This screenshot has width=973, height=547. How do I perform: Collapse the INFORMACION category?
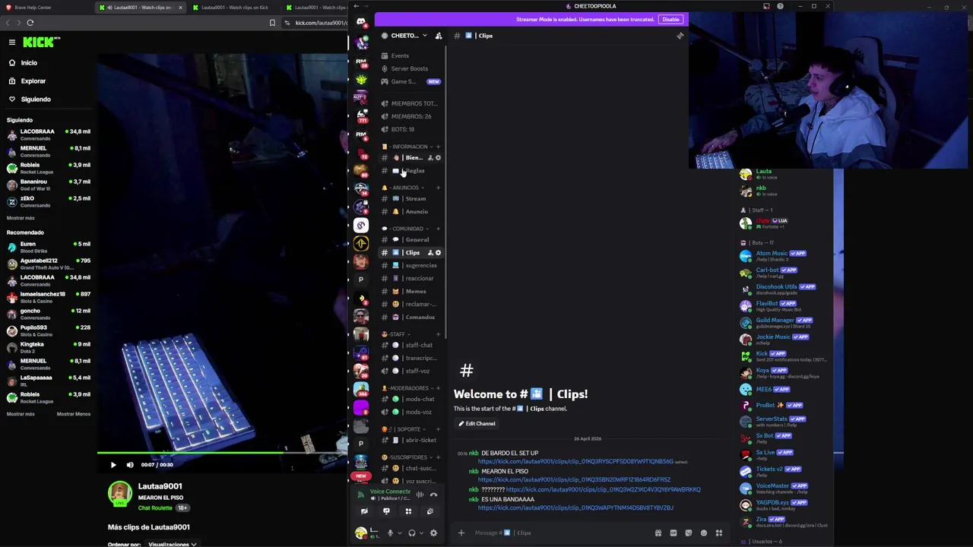[x=410, y=147]
